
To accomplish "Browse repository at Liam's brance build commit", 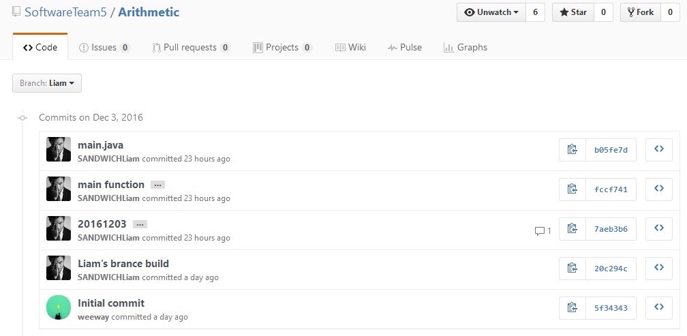I will coord(659,268).
